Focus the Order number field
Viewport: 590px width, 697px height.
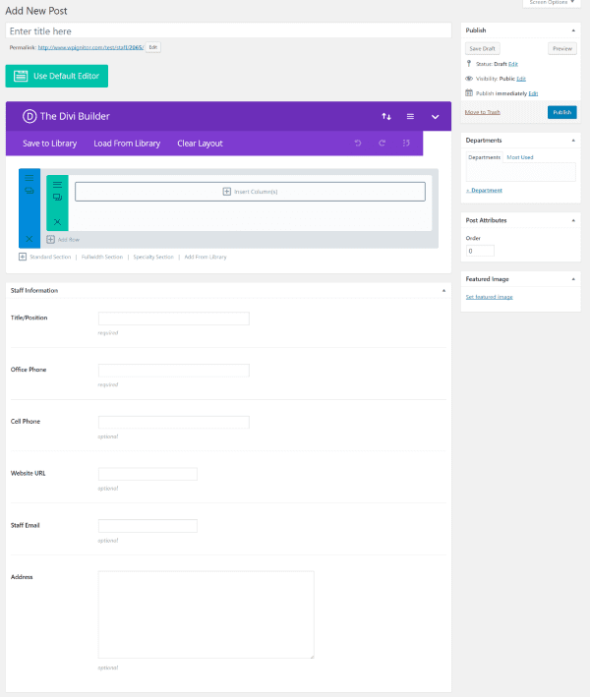point(480,251)
